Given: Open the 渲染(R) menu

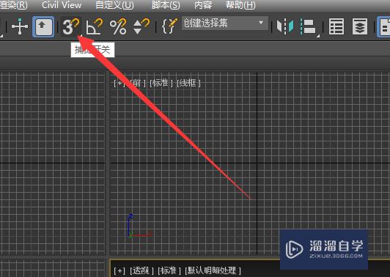Looking at the screenshot, I should 14,5.
